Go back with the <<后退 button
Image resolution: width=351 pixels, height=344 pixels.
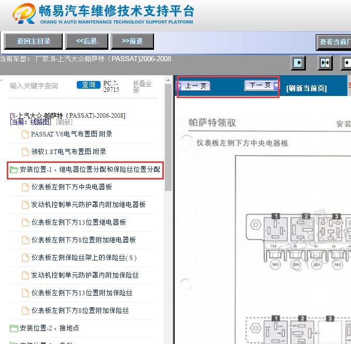(x=87, y=42)
